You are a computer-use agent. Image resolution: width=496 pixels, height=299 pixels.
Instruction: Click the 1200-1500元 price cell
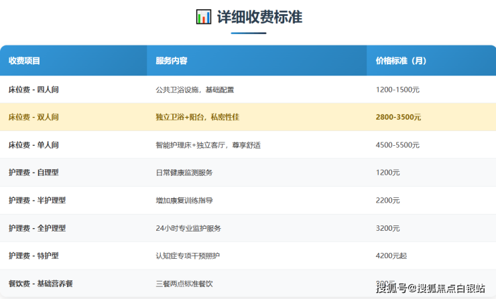397,89
